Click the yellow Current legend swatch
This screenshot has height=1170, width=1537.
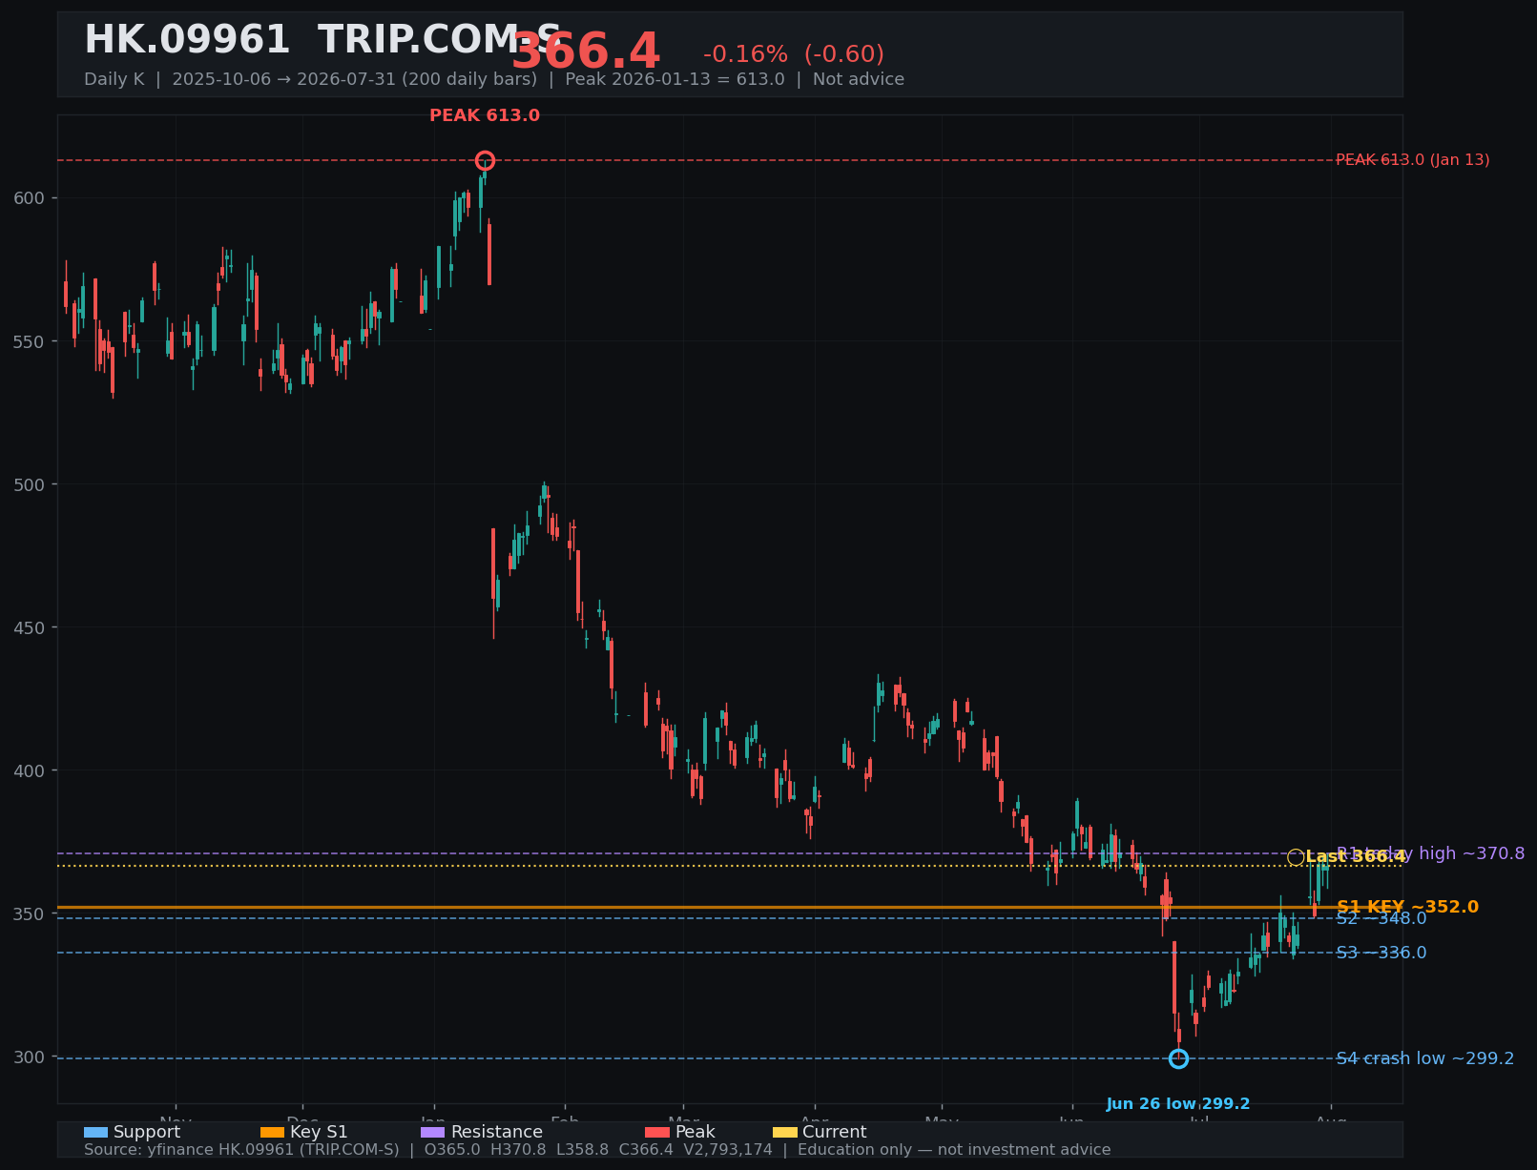pos(784,1132)
